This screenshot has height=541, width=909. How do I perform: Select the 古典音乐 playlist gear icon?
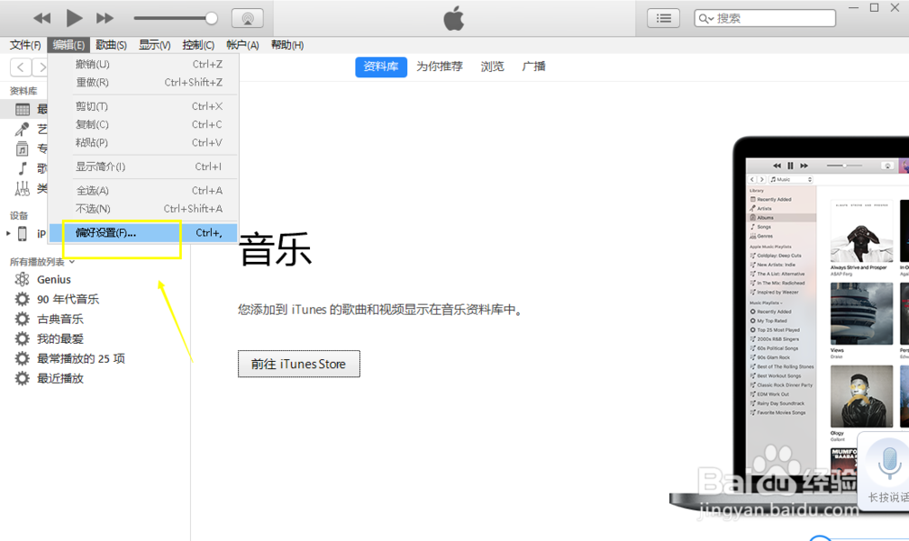pyautogui.click(x=23, y=318)
